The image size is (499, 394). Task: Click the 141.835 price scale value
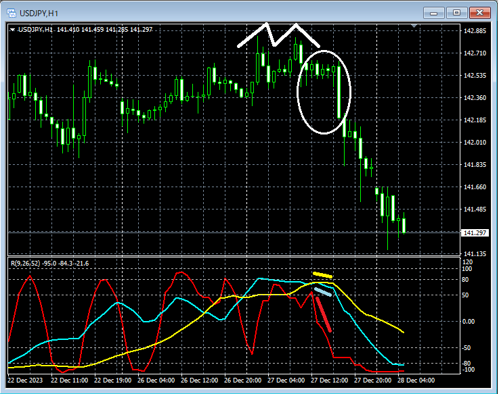(475, 165)
